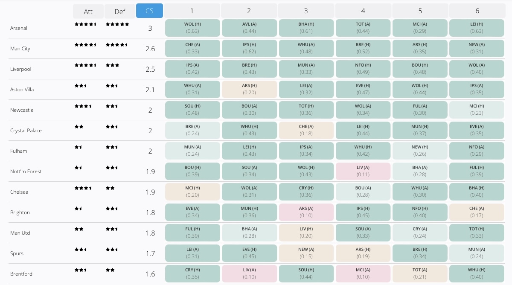The width and height of the screenshot is (512, 285).
Task: Click Man City's CS value 2.6
Action: pos(150,49)
